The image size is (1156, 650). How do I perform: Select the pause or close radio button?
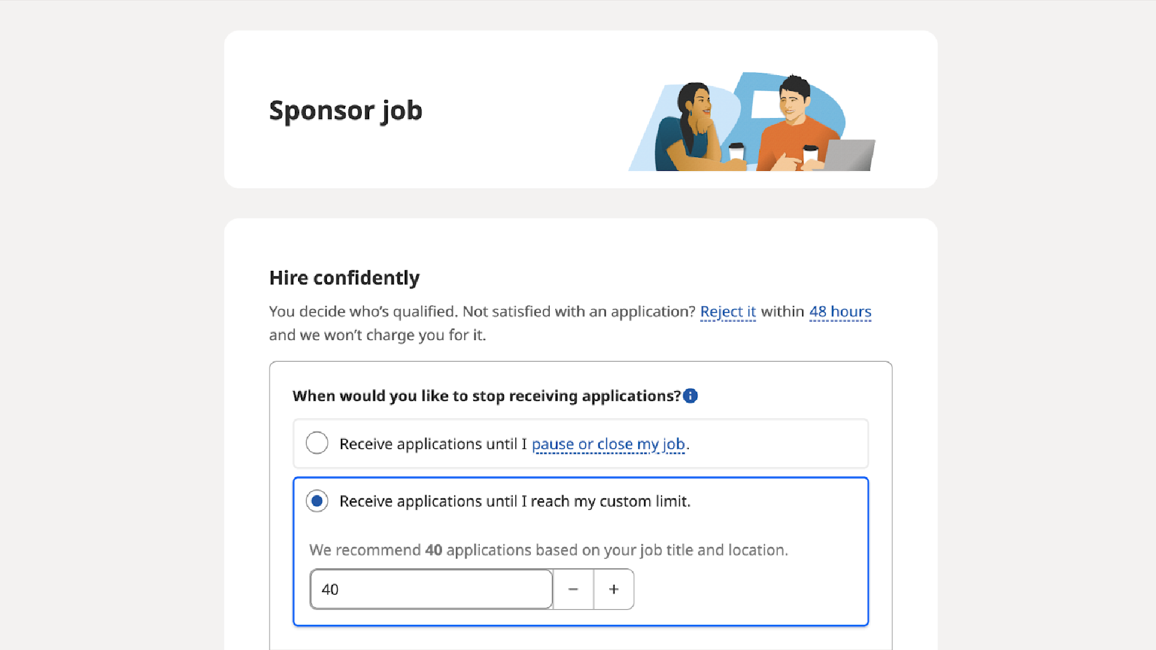point(317,443)
